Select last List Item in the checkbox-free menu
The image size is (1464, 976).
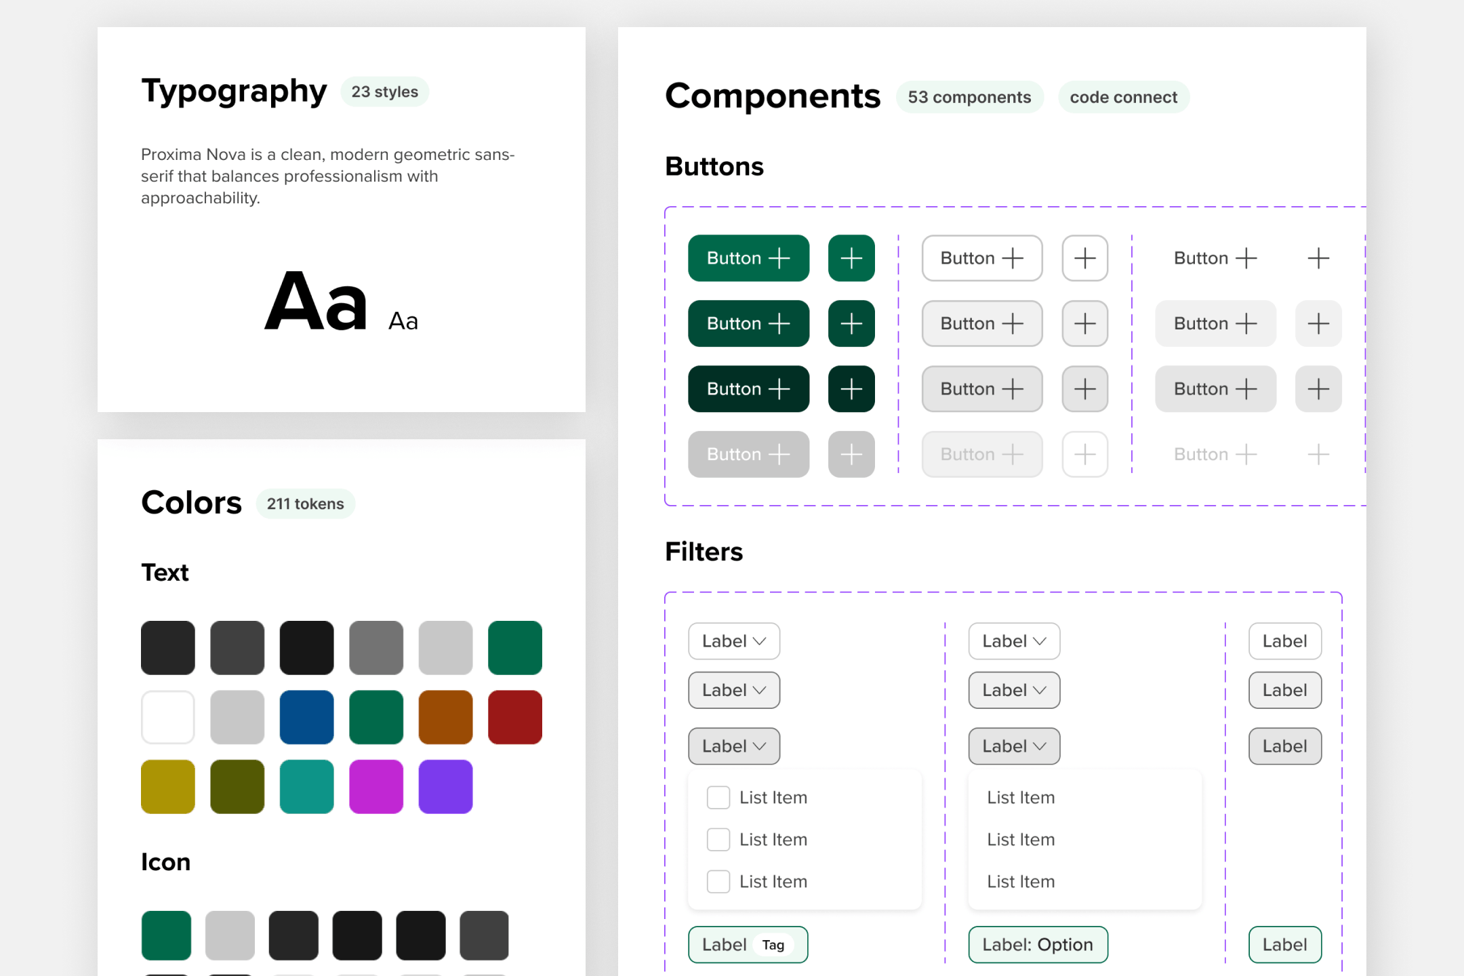pyautogui.click(x=1021, y=881)
